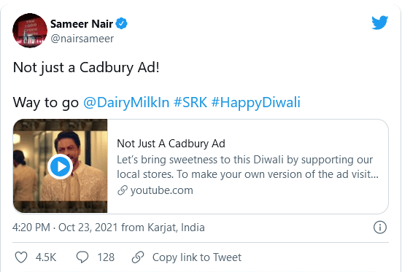Click the blue verified badge
Viewport: 402px width, 272px height.
tap(121, 23)
